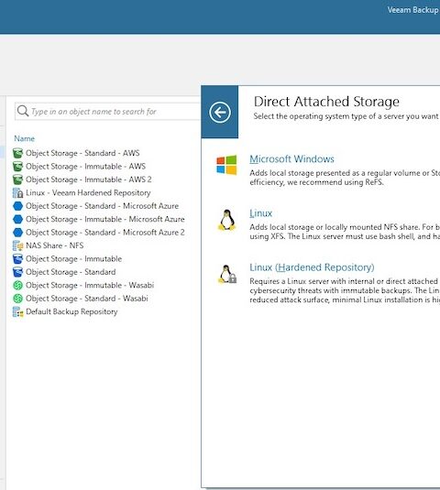The width and height of the screenshot is (440, 490).
Task: Click the Microsoft Windows logo icon
Action: pyautogui.click(x=226, y=165)
